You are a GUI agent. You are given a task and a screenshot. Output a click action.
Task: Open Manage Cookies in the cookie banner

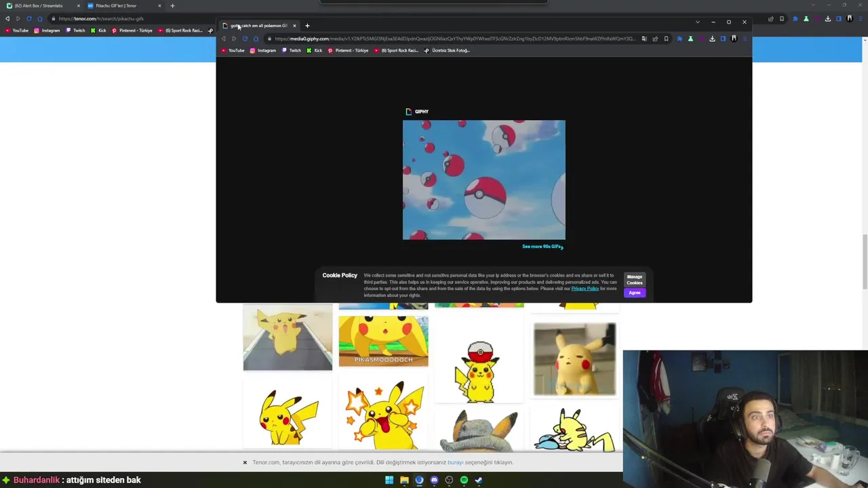click(634, 280)
